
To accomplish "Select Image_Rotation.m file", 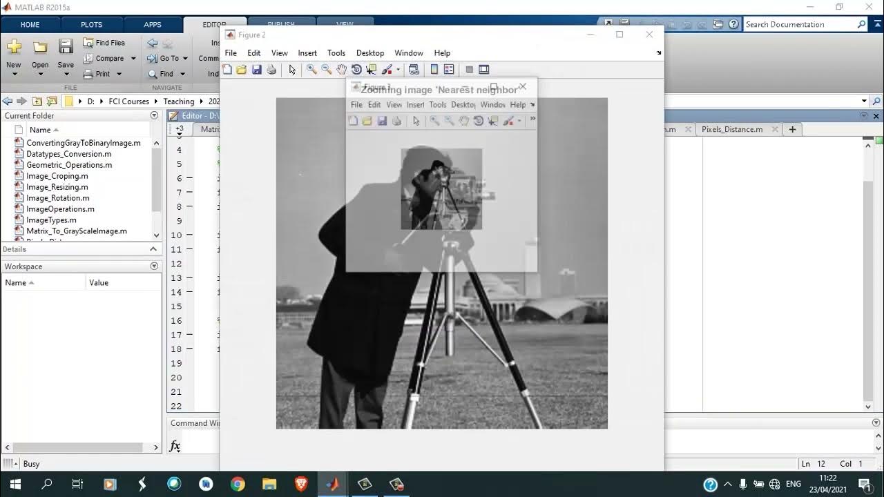I will (58, 198).
